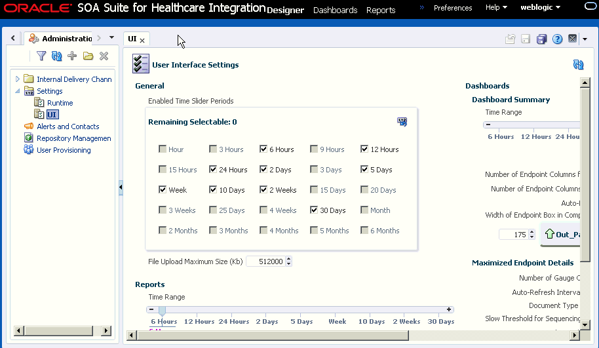Select the UI settings node in tree
Viewport: 599px width, 348px height.
coord(52,115)
